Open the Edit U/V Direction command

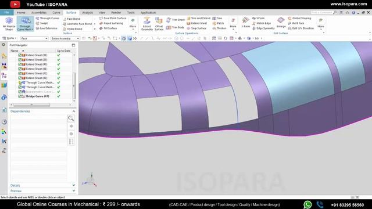pos(301,28)
